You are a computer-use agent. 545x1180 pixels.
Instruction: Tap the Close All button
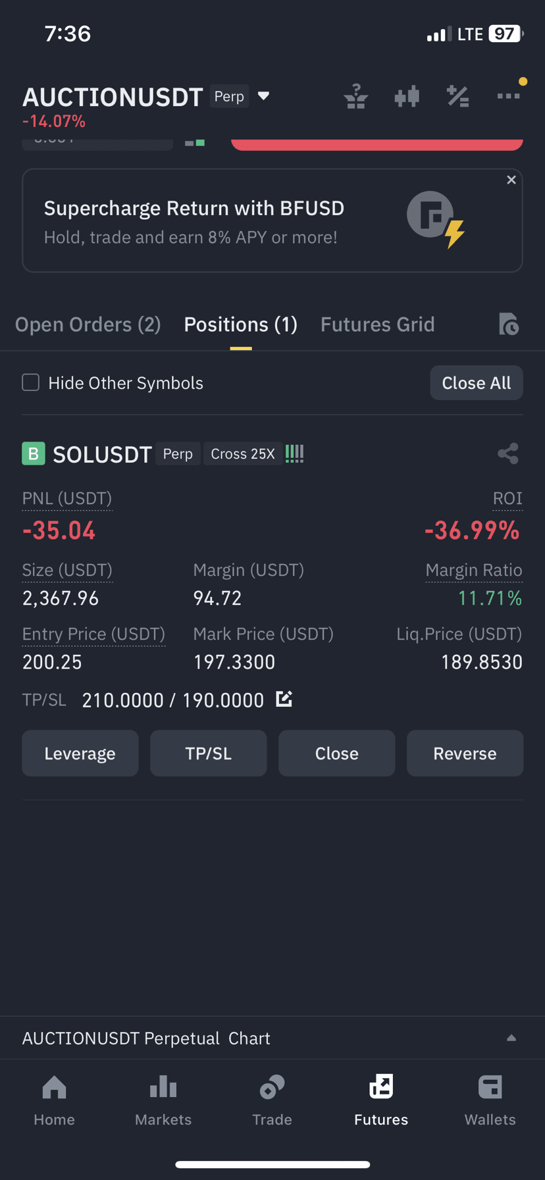[477, 382]
